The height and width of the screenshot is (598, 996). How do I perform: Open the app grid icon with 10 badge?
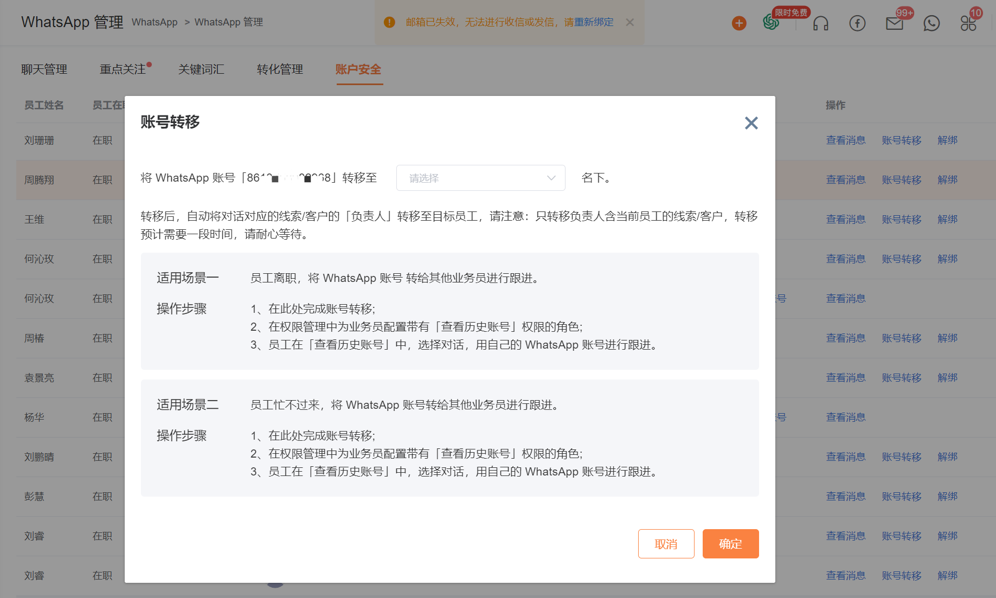click(x=968, y=23)
